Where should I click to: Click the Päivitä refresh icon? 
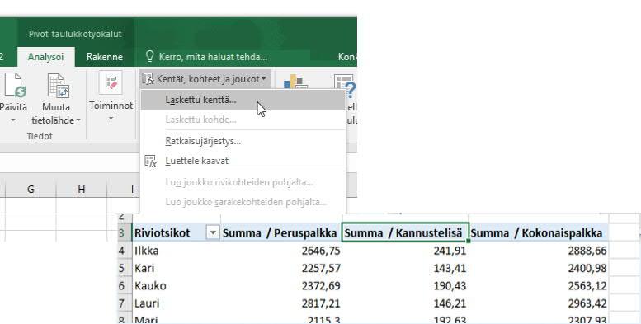(x=15, y=86)
